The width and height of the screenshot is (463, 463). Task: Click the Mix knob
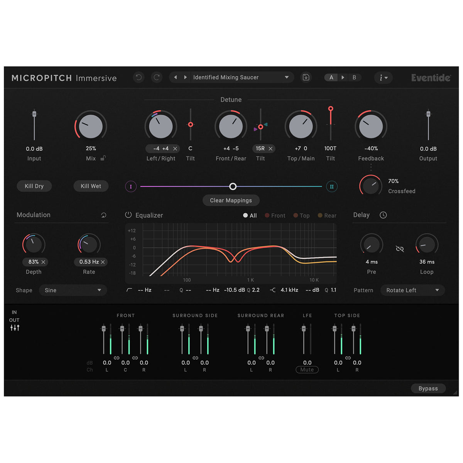pyautogui.click(x=91, y=126)
